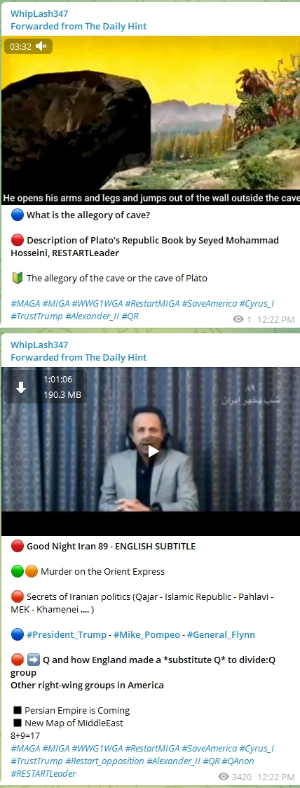Open WhipLash347 profile from first message
Image resolution: width=300 pixels, height=788 pixels.
point(39,13)
